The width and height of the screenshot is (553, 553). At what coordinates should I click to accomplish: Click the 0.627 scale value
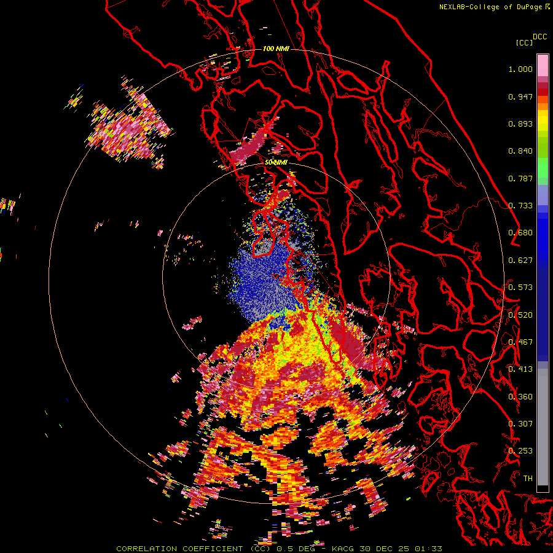pos(520,261)
